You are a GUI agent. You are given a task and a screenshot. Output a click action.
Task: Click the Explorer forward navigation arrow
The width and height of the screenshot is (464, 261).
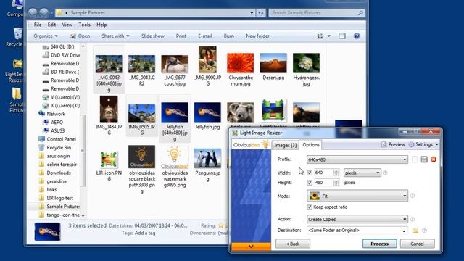click(43, 13)
